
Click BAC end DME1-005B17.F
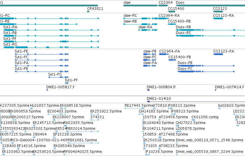point(60,87)
